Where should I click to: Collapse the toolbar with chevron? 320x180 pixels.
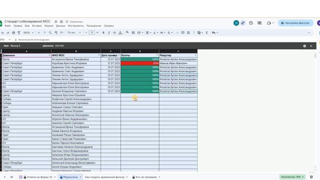click(x=309, y=32)
